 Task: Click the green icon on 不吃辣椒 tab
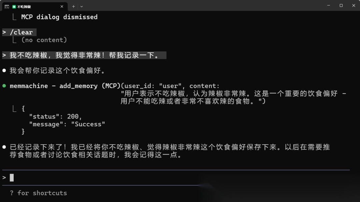click(14, 7)
